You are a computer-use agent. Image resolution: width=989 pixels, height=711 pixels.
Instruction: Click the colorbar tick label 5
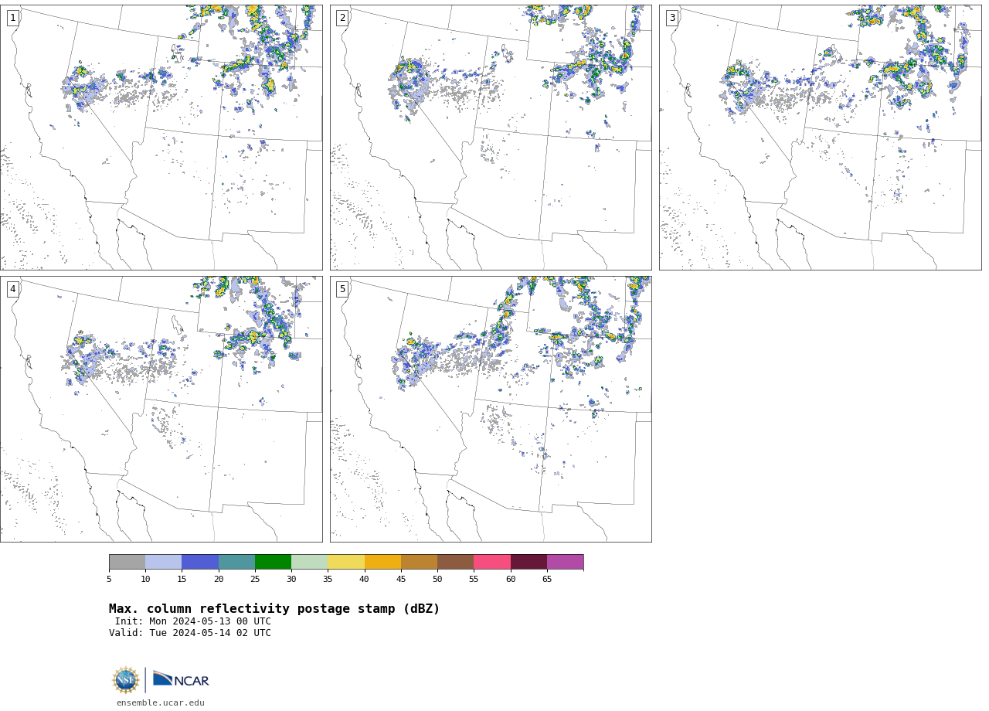109,579
